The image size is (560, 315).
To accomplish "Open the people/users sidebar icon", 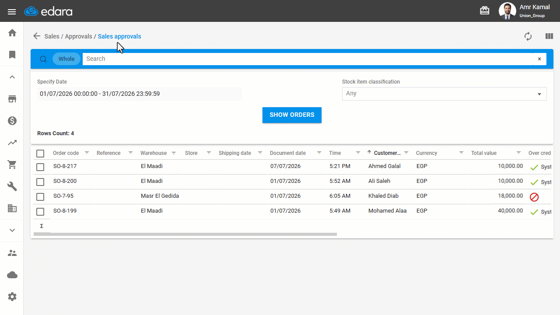I will point(12,253).
